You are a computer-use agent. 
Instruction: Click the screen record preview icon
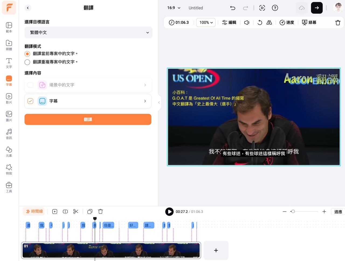click(262, 8)
